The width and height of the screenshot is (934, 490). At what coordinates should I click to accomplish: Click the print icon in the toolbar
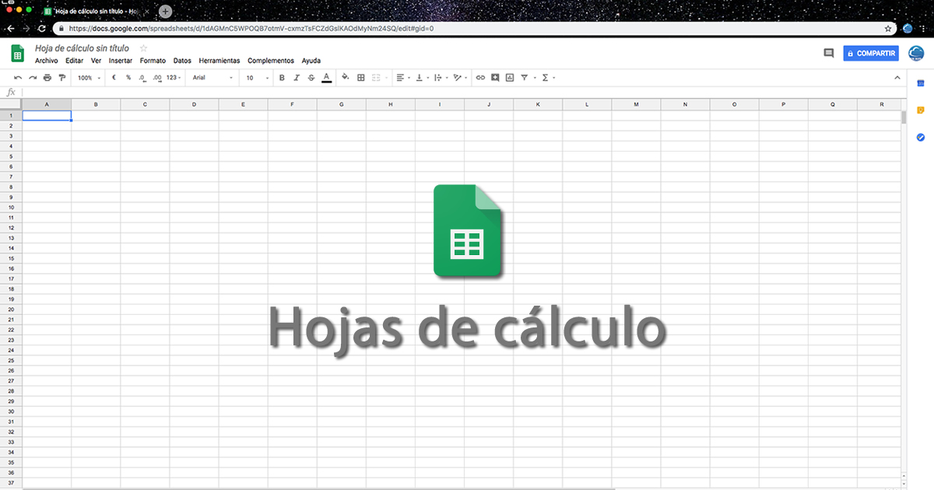tap(47, 78)
